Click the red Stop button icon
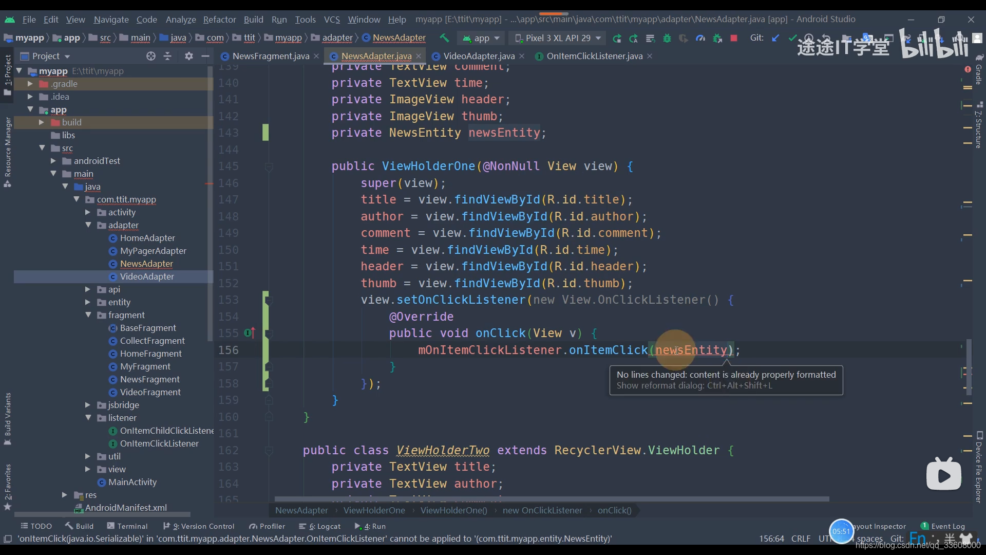The width and height of the screenshot is (986, 555). (x=734, y=38)
